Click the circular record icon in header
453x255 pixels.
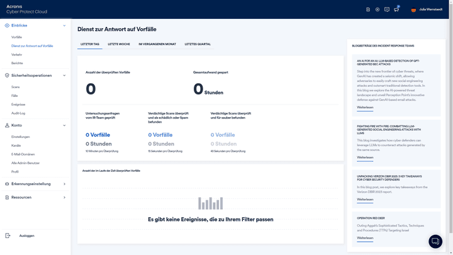click(x=377, y=9)
